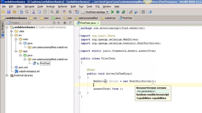The width and height of the screenshot is (202, 113).
Task: Click the Undo toolbar icon
Action: [x=21, y=12]
